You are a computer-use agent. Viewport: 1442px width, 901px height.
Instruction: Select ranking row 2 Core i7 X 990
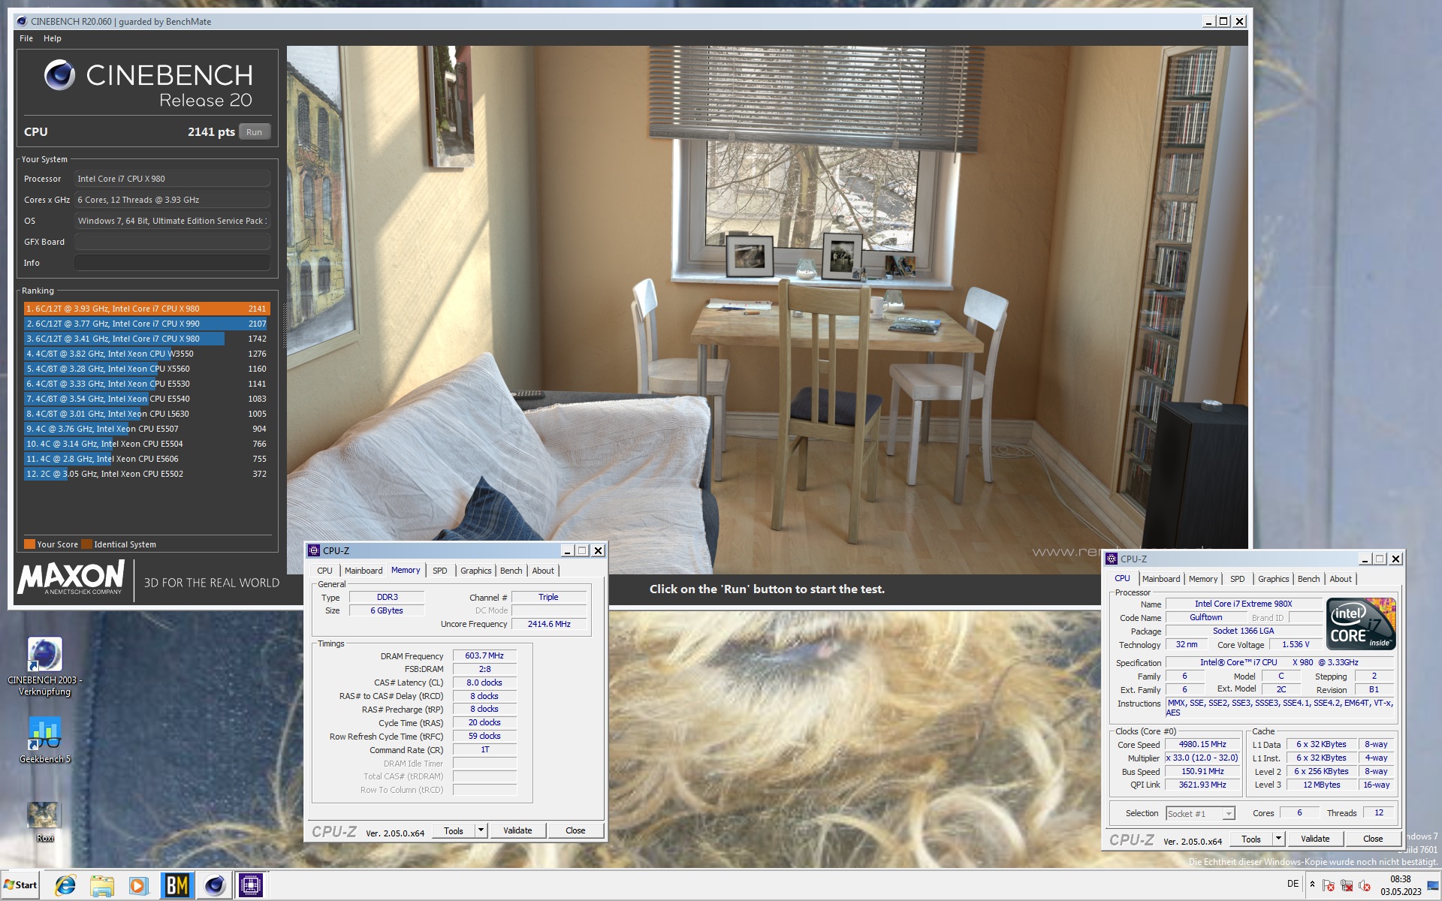click(146, 324)
